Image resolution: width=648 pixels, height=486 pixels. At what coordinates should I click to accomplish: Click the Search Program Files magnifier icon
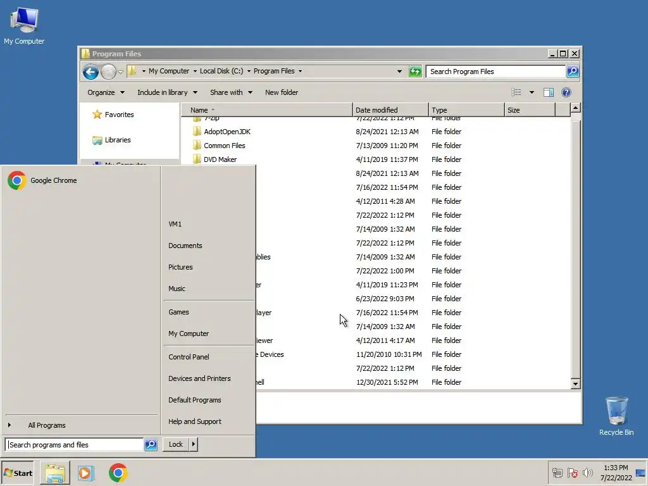click(x=572, y=72)
